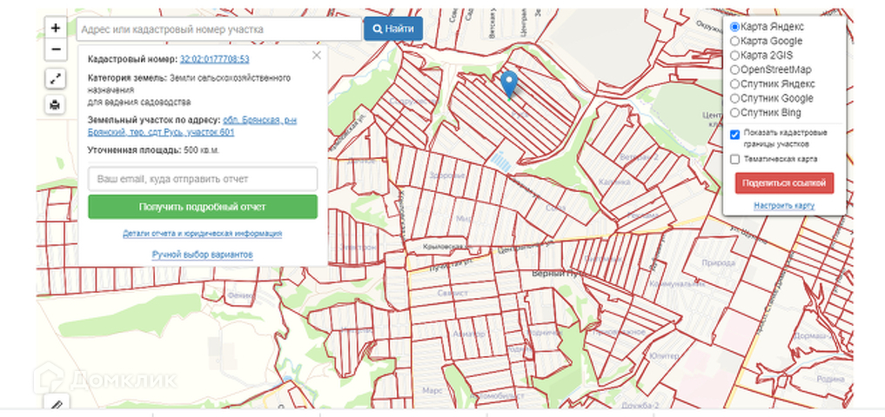Select OpenStreetMap radio option
Screen dimensions: 885x417
734,69
